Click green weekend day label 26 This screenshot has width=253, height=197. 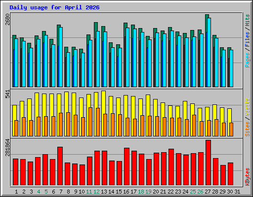[x=200, y=192]
